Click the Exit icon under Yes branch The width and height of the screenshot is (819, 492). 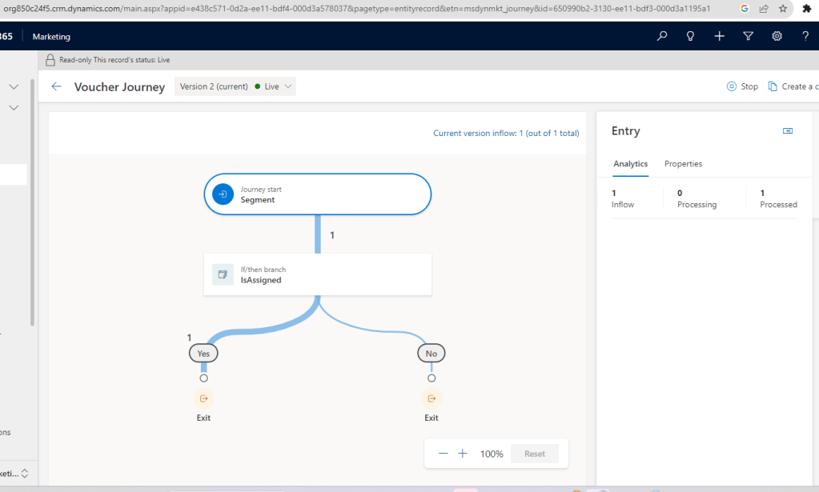203,398
